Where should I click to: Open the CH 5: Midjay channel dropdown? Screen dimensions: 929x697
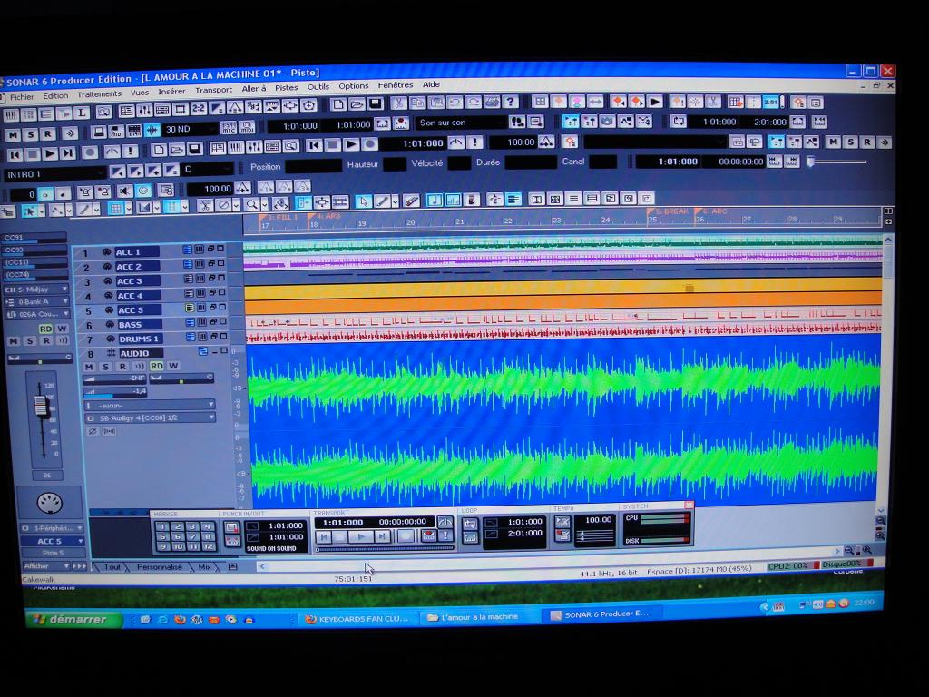(35, 290)
